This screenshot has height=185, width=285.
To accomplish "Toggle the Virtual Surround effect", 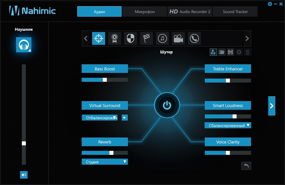I will click(105, 105).
